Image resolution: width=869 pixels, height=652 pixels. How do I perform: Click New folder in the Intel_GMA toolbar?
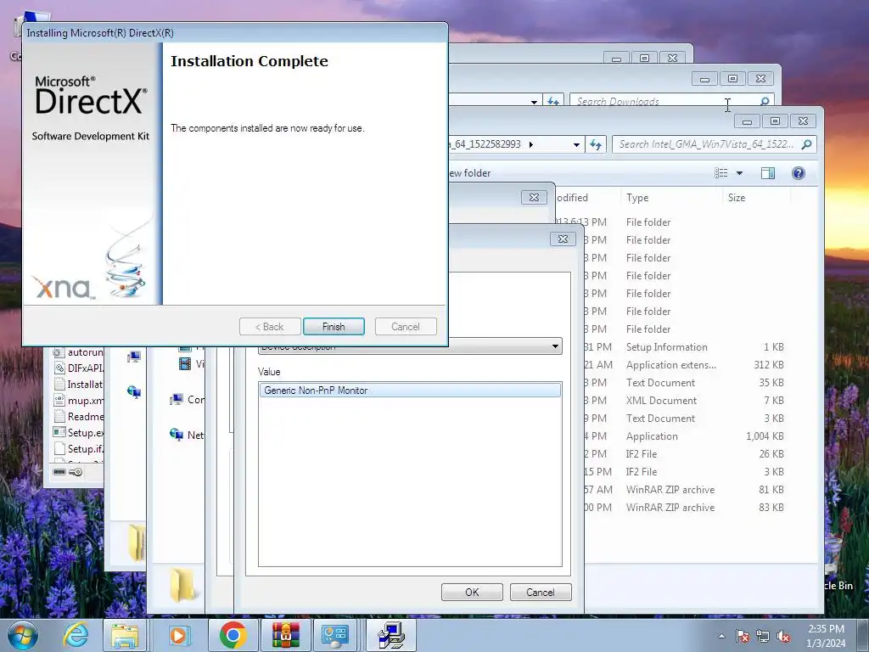click(x=470, y=173)
